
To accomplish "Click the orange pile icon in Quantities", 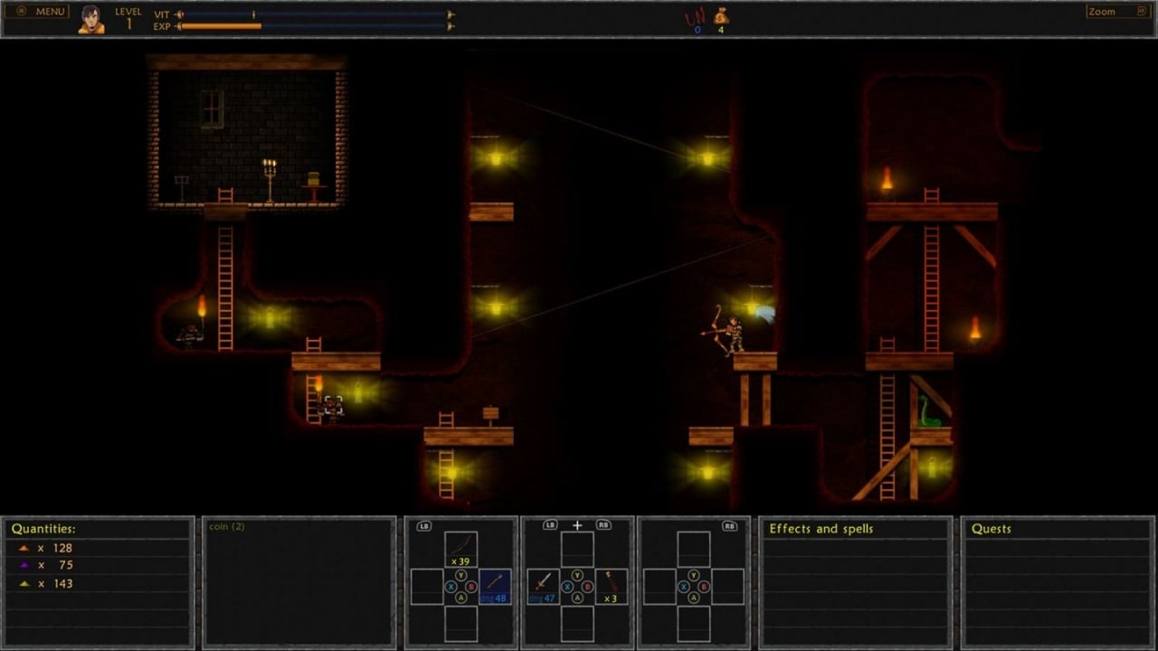I will coord(24,548).
